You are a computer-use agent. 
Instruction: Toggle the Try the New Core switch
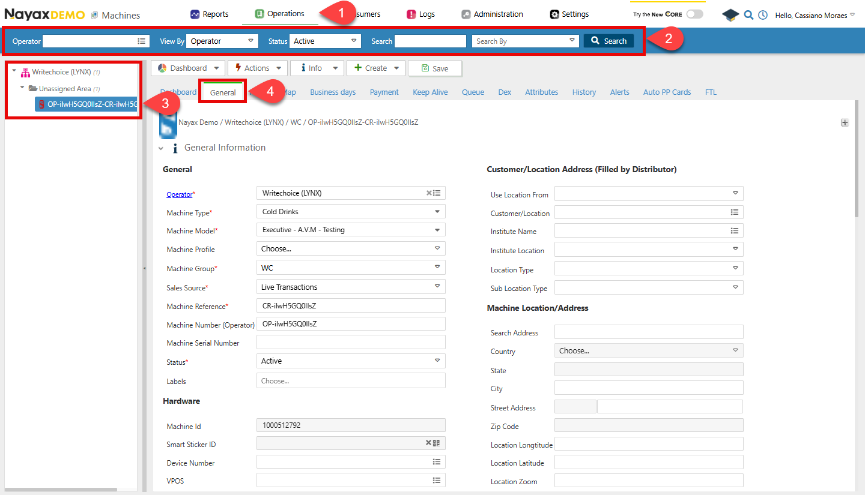tap(694, 14)
